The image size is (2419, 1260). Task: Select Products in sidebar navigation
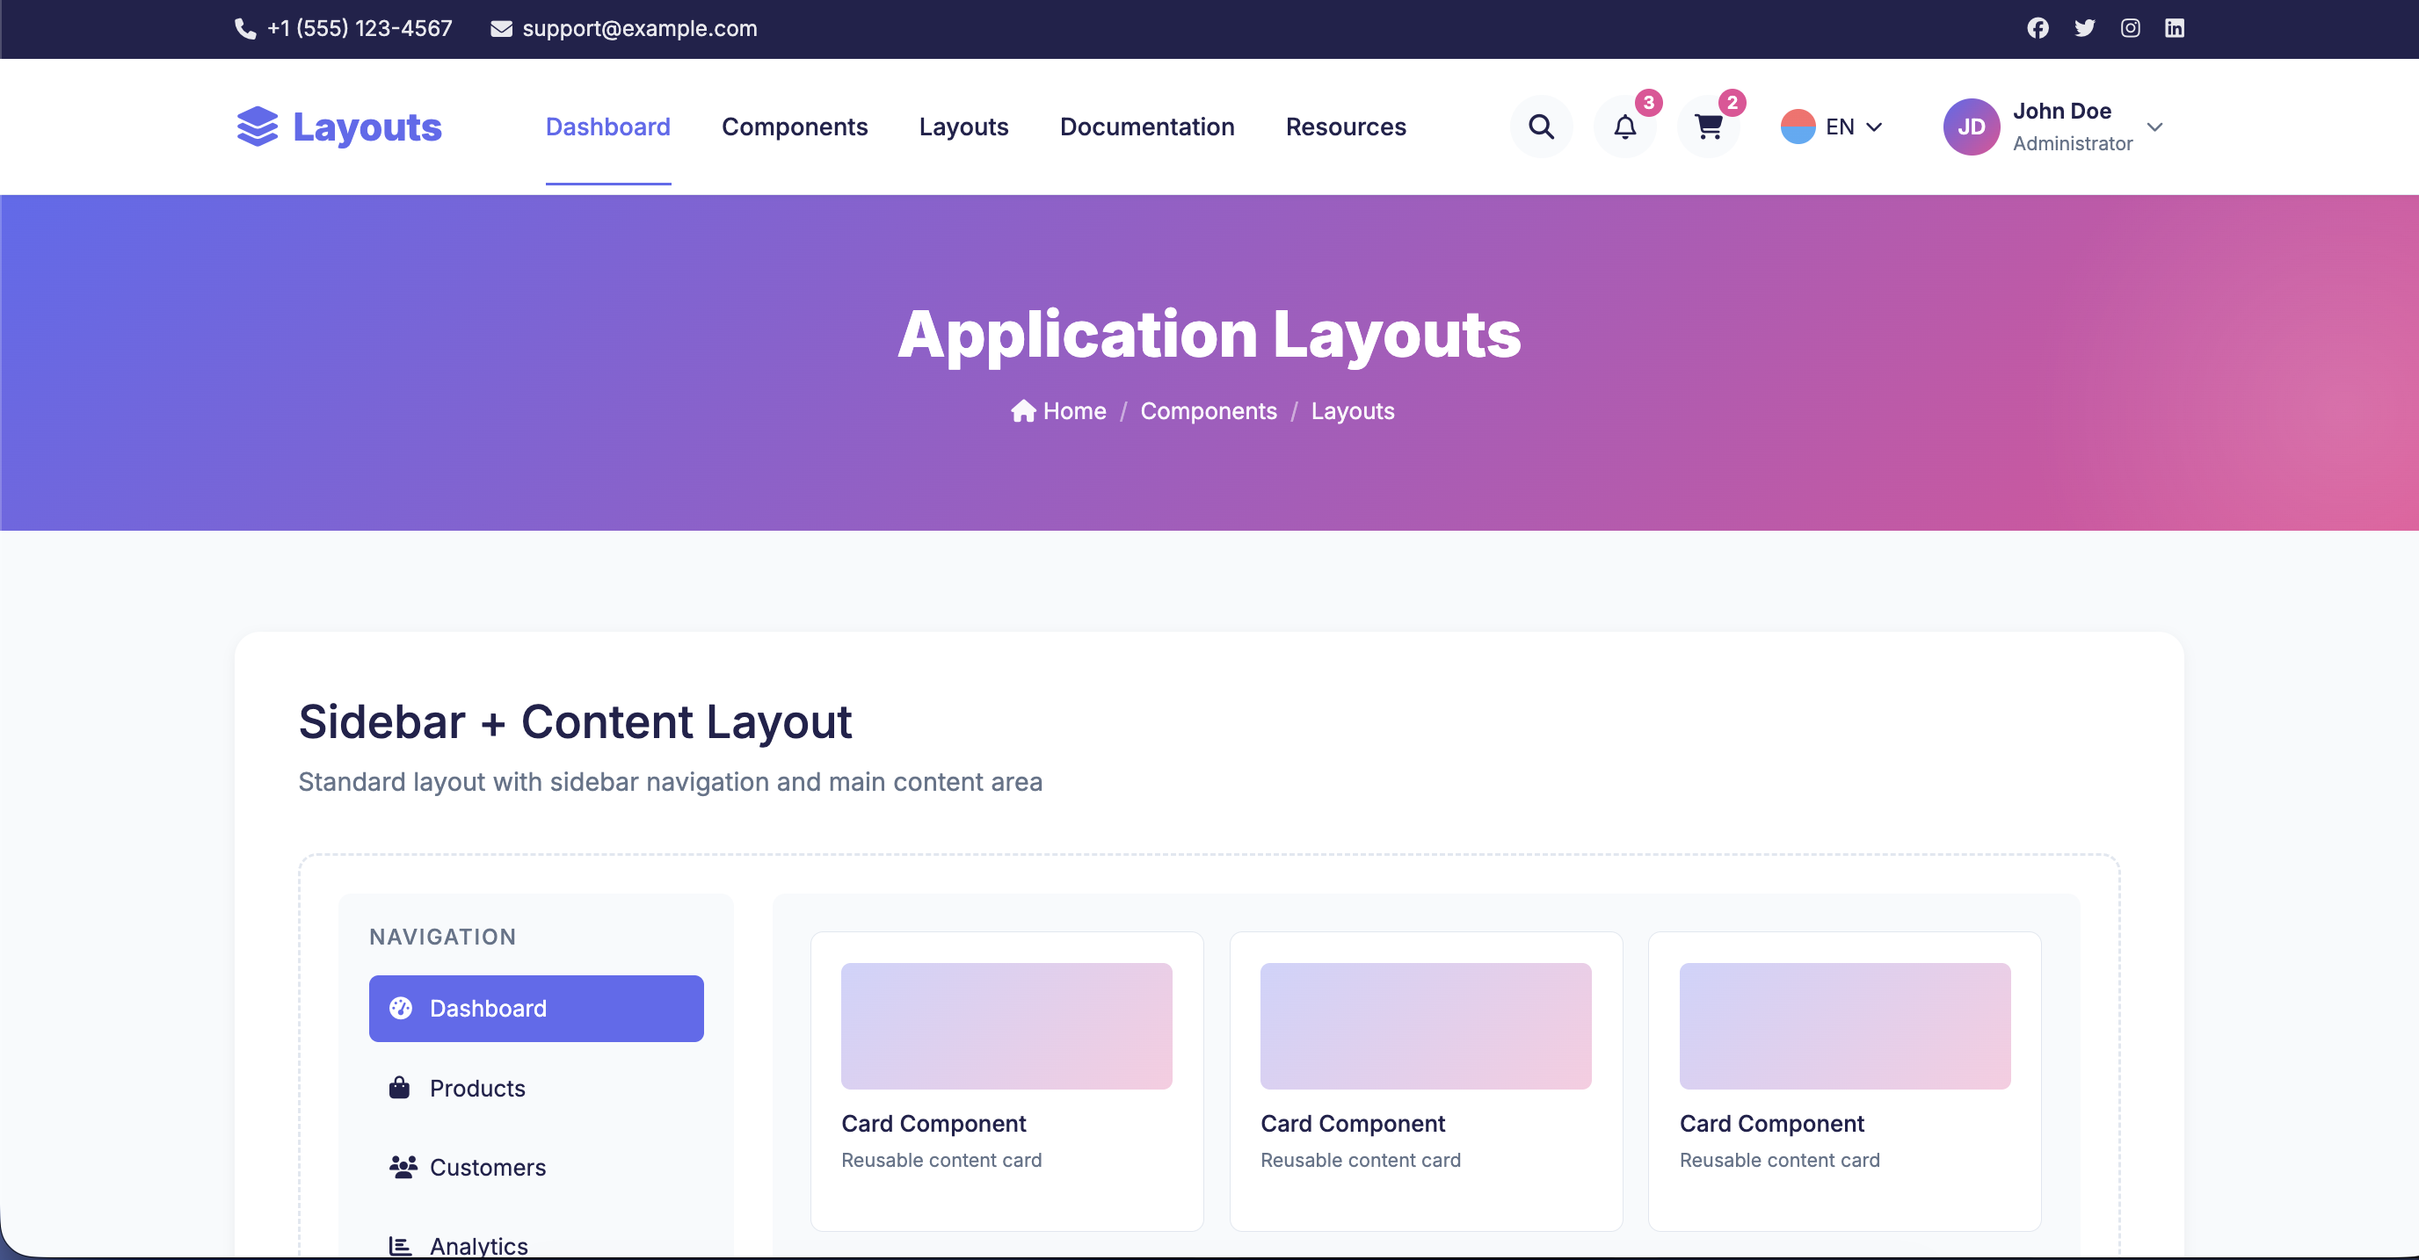coord(536,1088)
